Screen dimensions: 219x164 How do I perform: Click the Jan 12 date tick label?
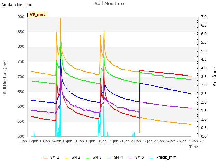coord(27,141)
